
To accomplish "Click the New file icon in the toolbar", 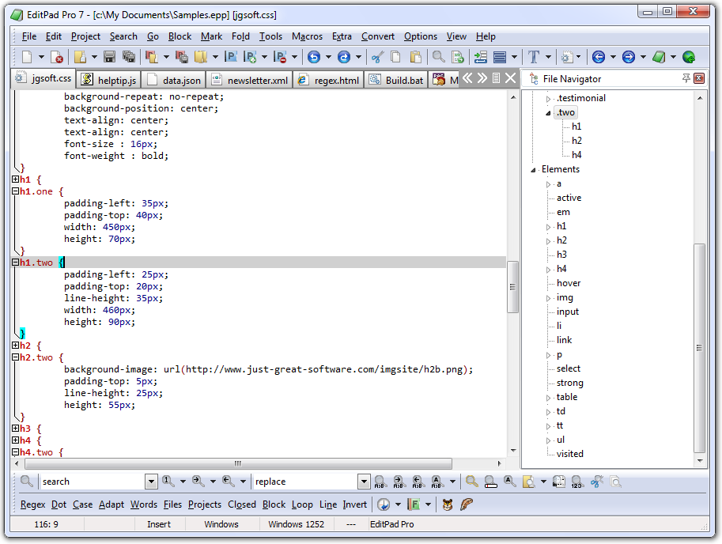I will [27, 57].
